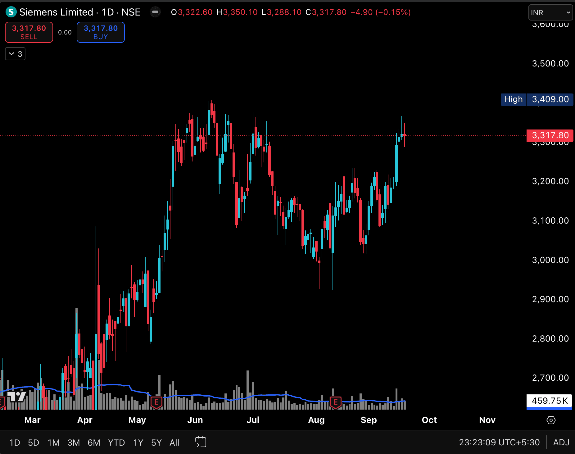Click the High 3,409.00 price label

point(537,99)
